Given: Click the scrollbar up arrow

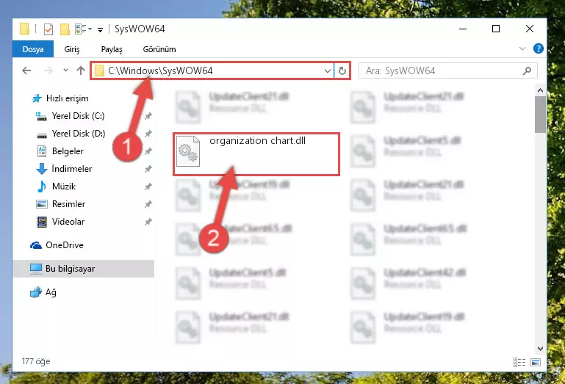Looking at the screenshot, I should pos(540,90).
